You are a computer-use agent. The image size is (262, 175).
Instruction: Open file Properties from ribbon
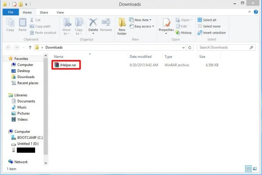(x=166, y=25)
